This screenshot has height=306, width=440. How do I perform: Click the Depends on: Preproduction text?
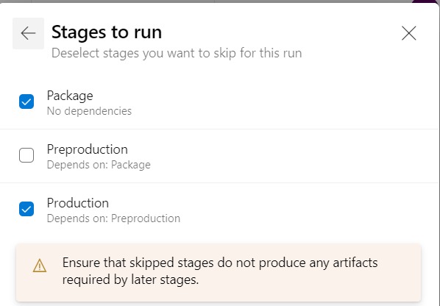[x=113, y=218]
